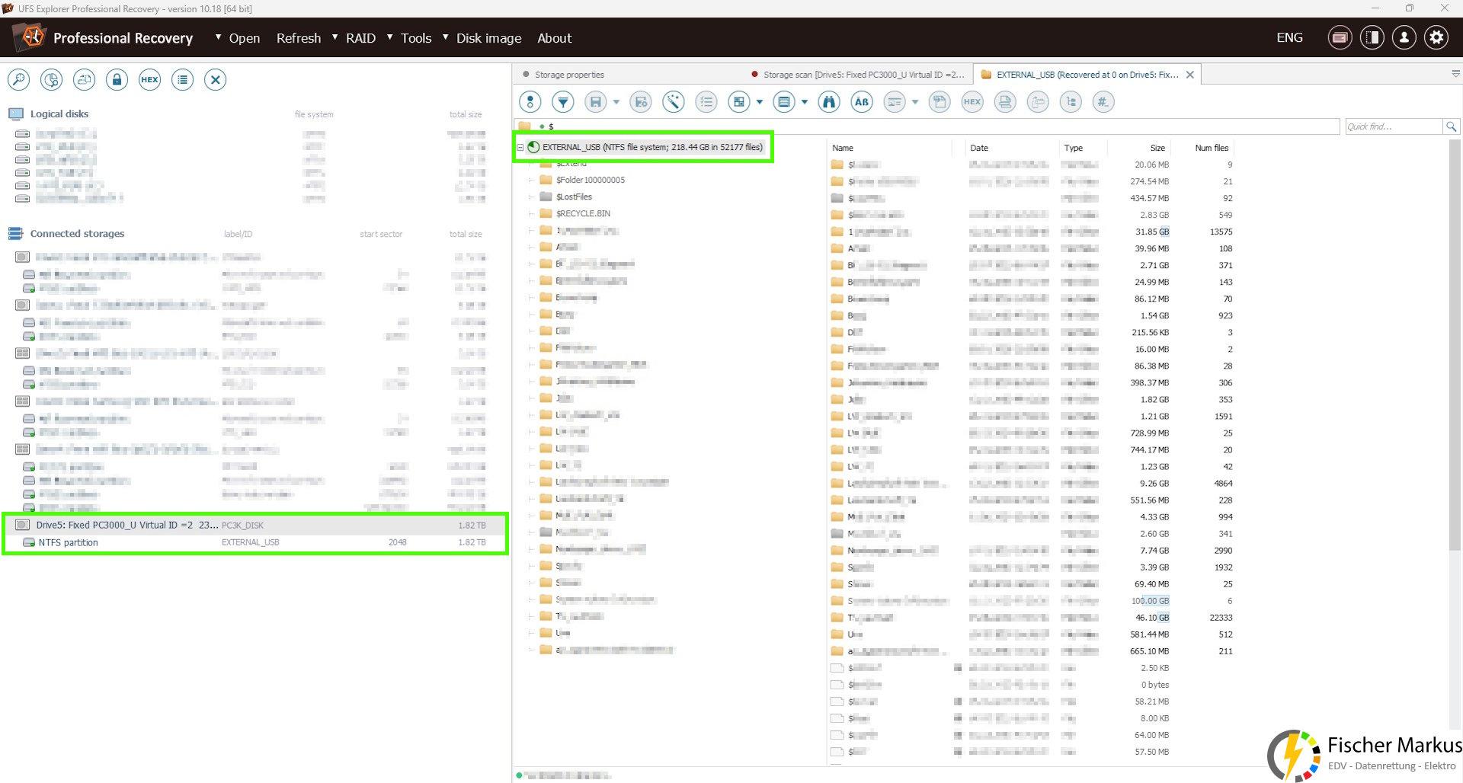Screen dimensions: 1463x783
Task: Click the X close-storage icon in left toolbar
Action: (x=215, y=79)
